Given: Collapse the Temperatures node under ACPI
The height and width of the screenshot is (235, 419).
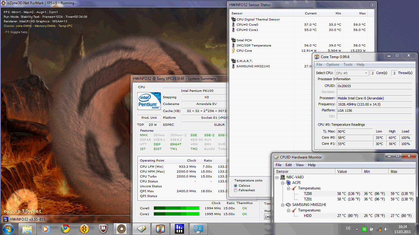Looking at the screenshot, I should pos(289,188).
